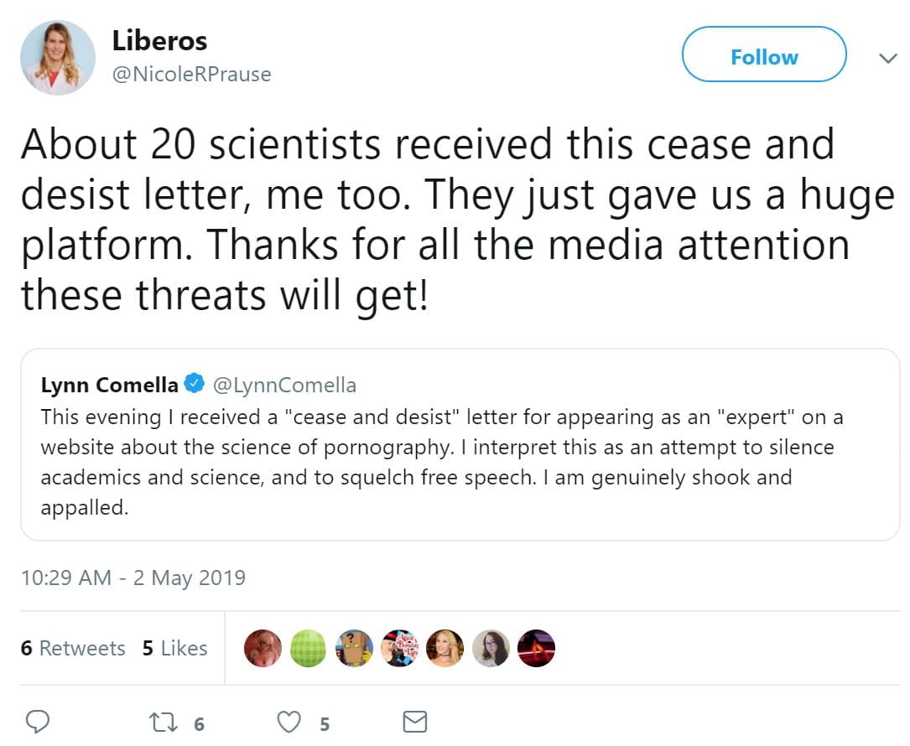This screenshot has width=910, height=746.
Task: Select the dark red neon triangle avatar
Action: (536, 649)
